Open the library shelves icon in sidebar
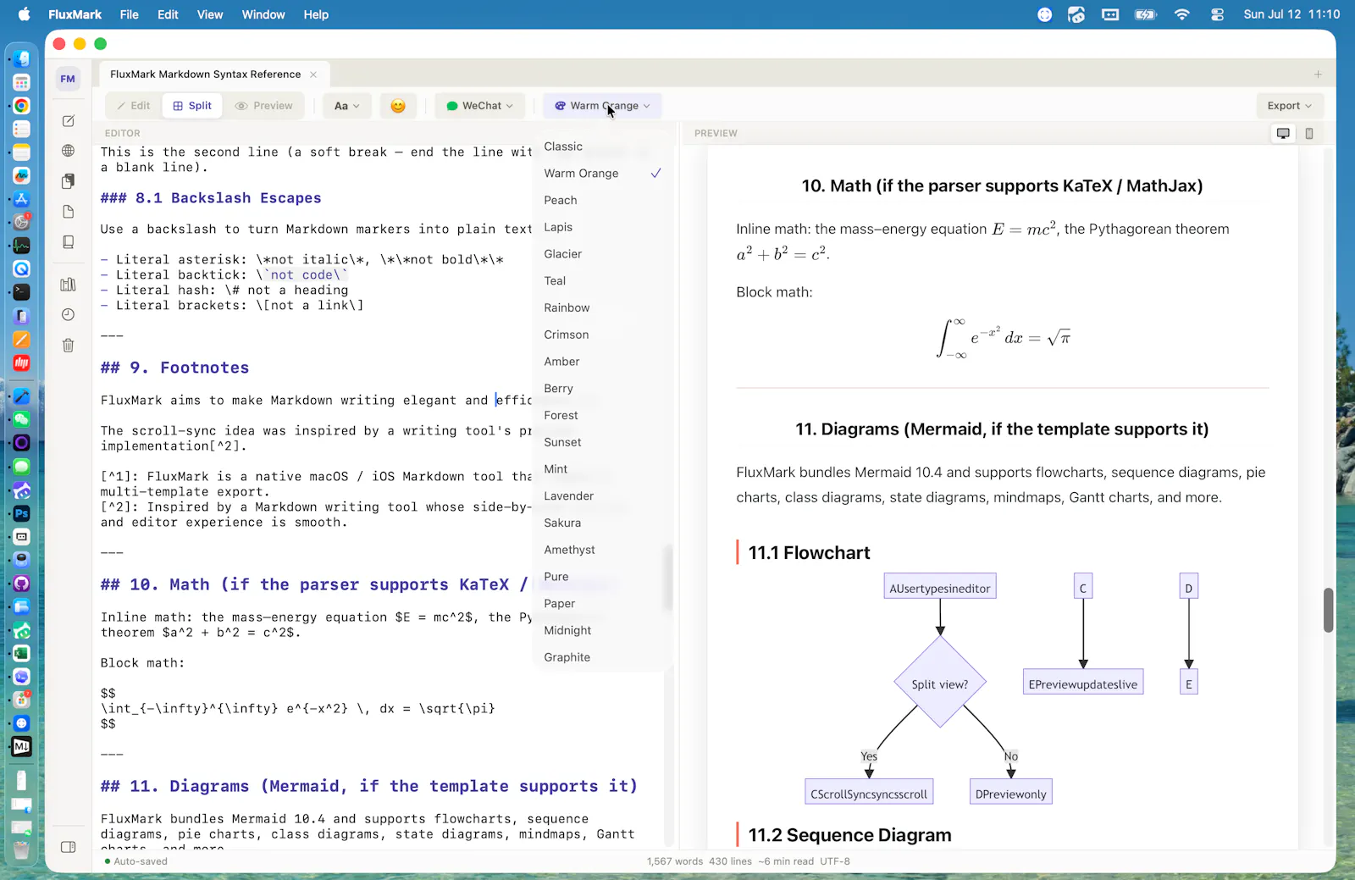Viewport: 1355px width, 880px height. (x=69, y=285)
